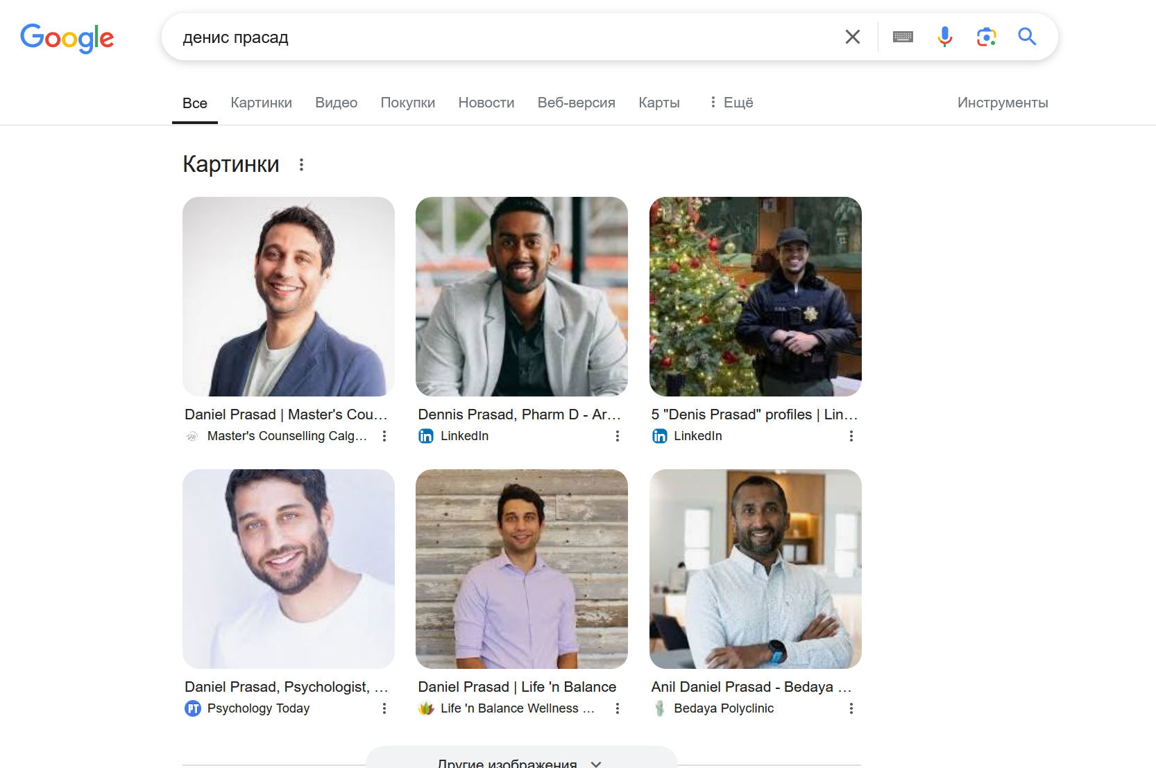Start voice search via microphone icon
This screenshot has width=1156, height=768.
coord(944,37)
